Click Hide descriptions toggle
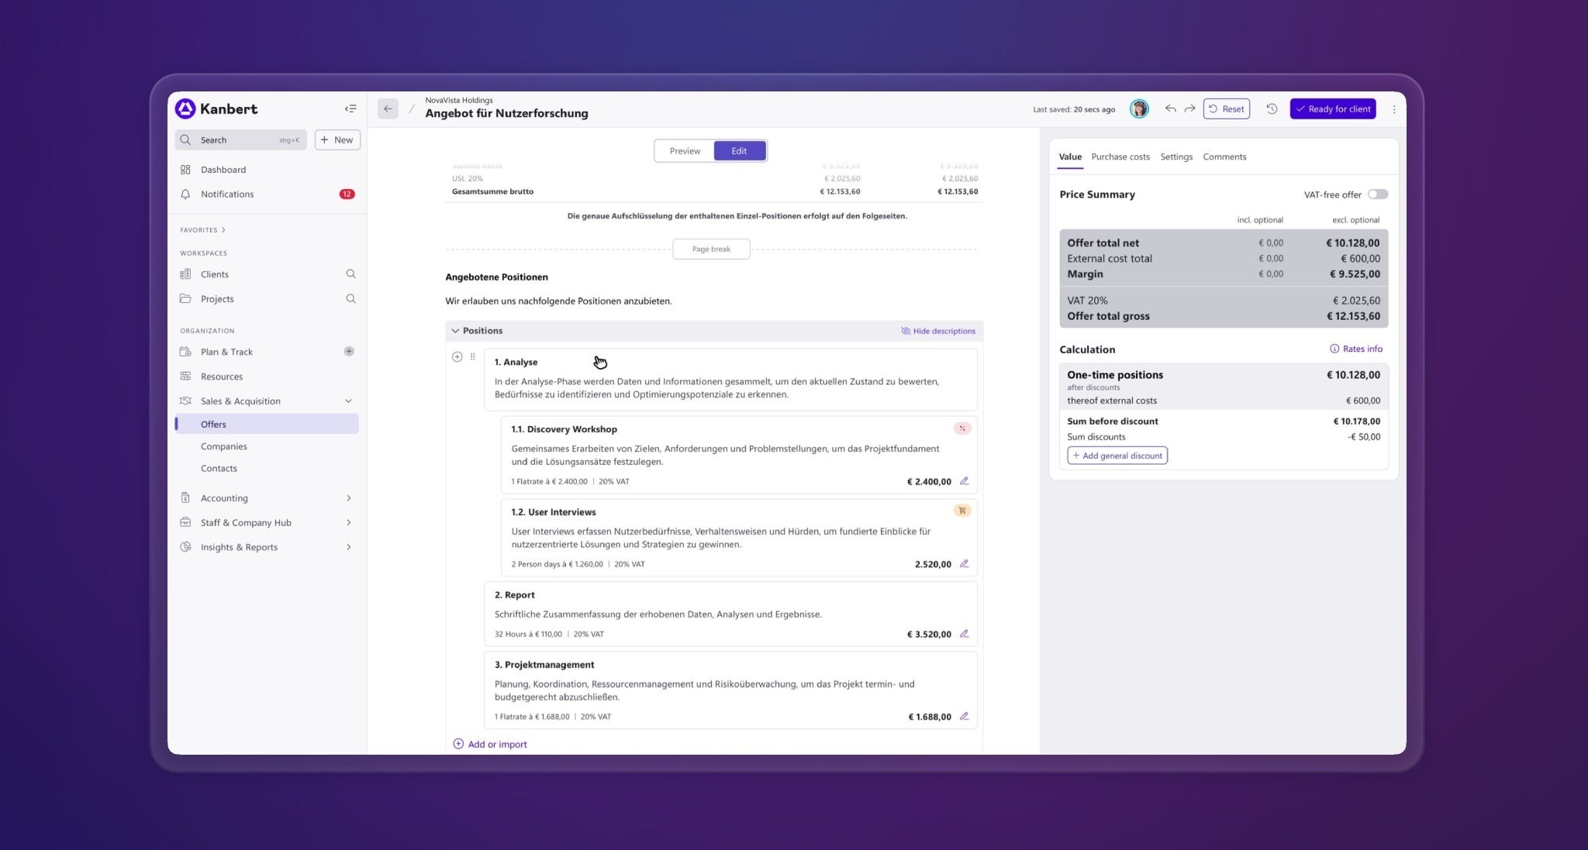The image size is (1588, 850). coord(938,331)
